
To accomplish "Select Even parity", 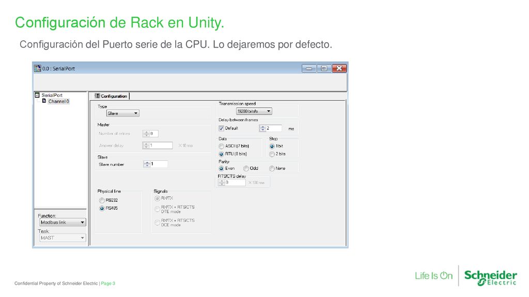I will 221,169.
